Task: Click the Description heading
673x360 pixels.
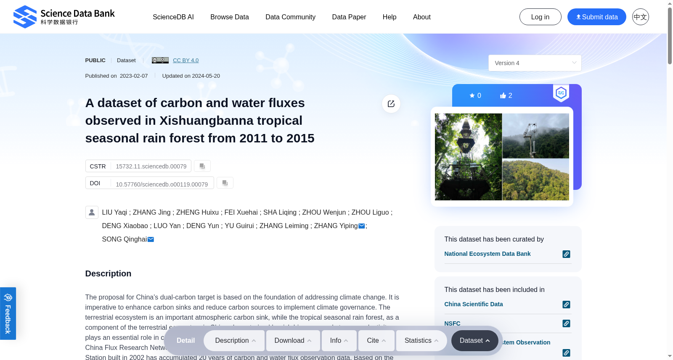Action: 108,273
